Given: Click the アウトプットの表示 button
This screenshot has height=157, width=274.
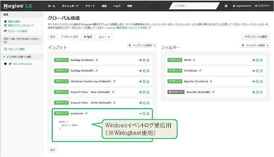Looking at the screenshot, I should (x=256, y=37).
